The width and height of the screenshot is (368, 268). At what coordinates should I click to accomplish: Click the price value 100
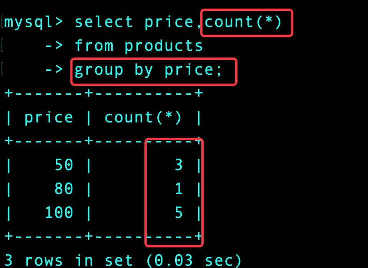point(59,213)
